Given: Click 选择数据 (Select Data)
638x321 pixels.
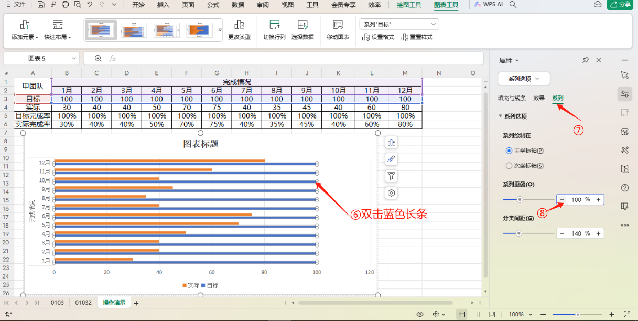Looking at the screenshot, I should coord(302,30).
